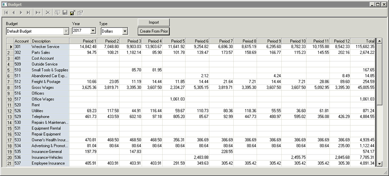Click Period 1 value 14,842.48
Screen dimensions: 389x176
(x=83, y=47)
